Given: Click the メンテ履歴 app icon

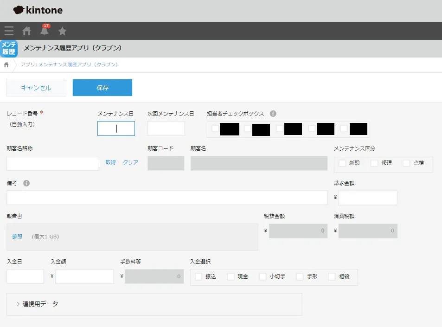Looking at the screenshot, I should (9, 48).
